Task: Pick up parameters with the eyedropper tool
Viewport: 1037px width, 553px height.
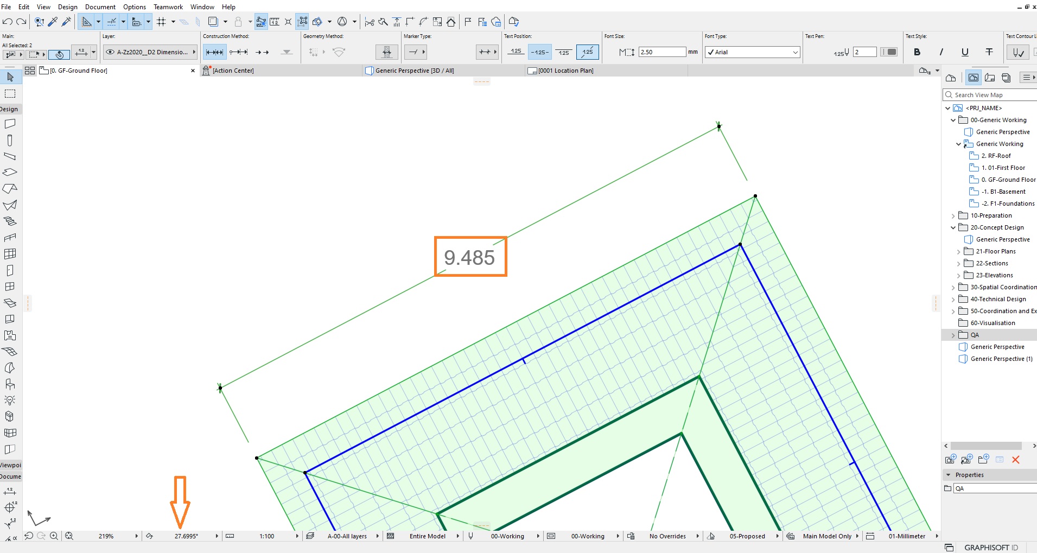Action: coord(53,22)
